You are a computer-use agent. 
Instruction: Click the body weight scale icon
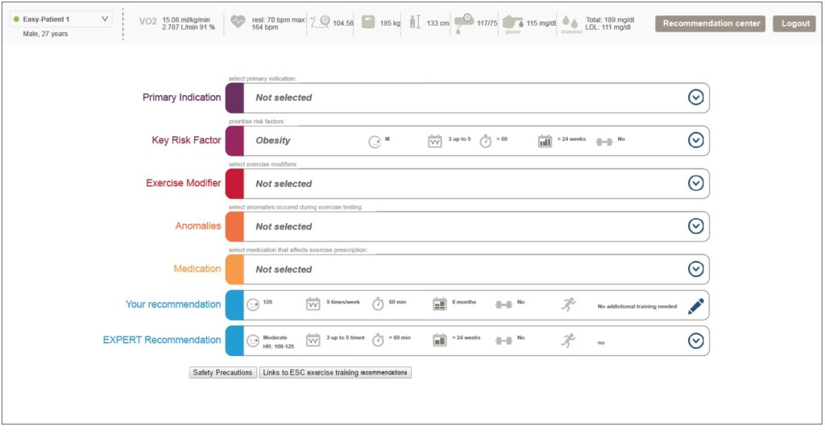coord(368,23)
